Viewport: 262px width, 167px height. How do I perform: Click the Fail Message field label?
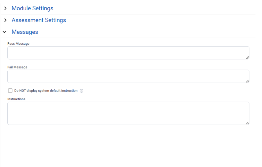tap(17, 67)
